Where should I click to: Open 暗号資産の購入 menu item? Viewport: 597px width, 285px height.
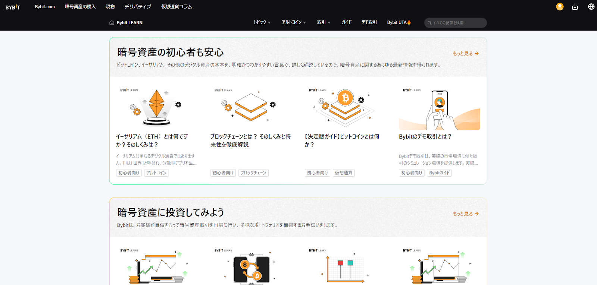(x=80, y=7)
